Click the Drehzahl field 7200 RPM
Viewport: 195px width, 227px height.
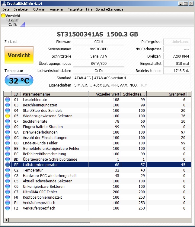click(177, 56)
